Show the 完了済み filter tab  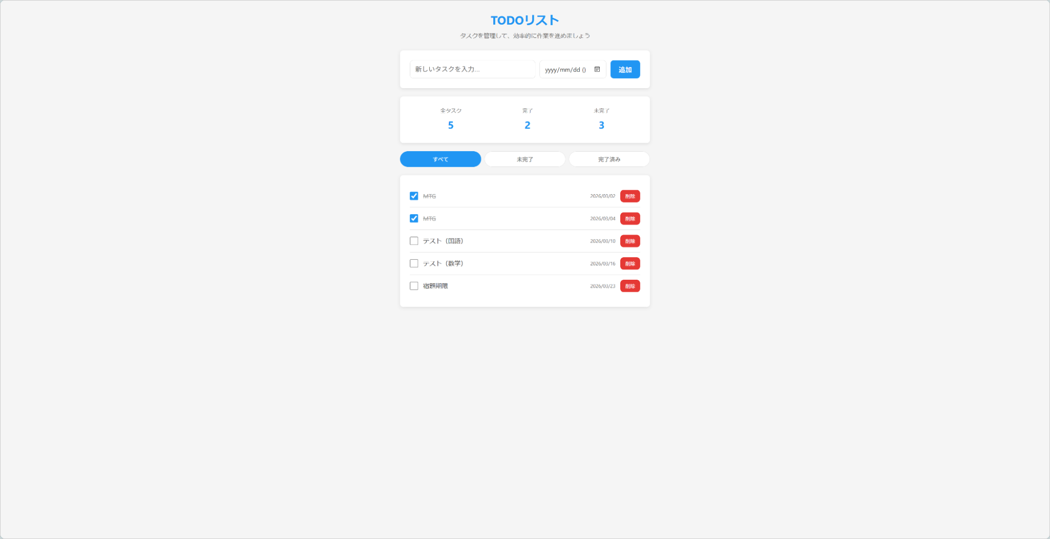click(x=609, y=159)
